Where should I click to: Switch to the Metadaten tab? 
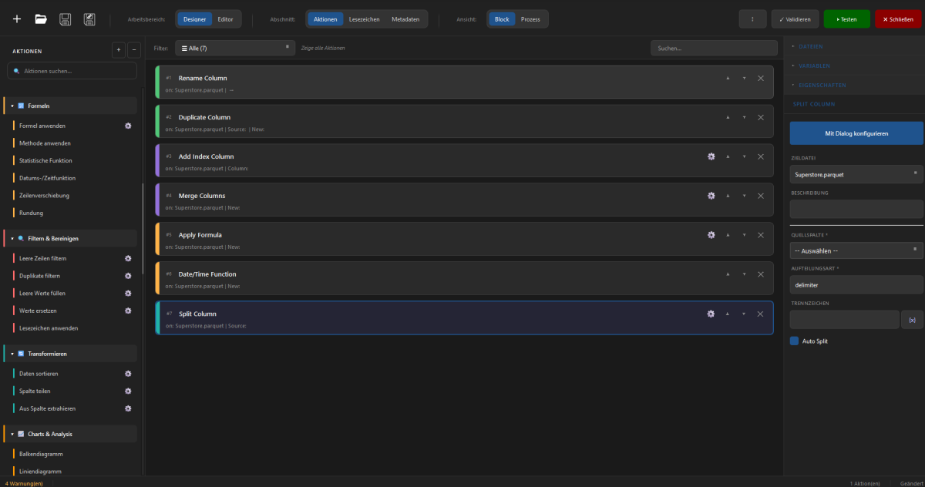[405, 18]
